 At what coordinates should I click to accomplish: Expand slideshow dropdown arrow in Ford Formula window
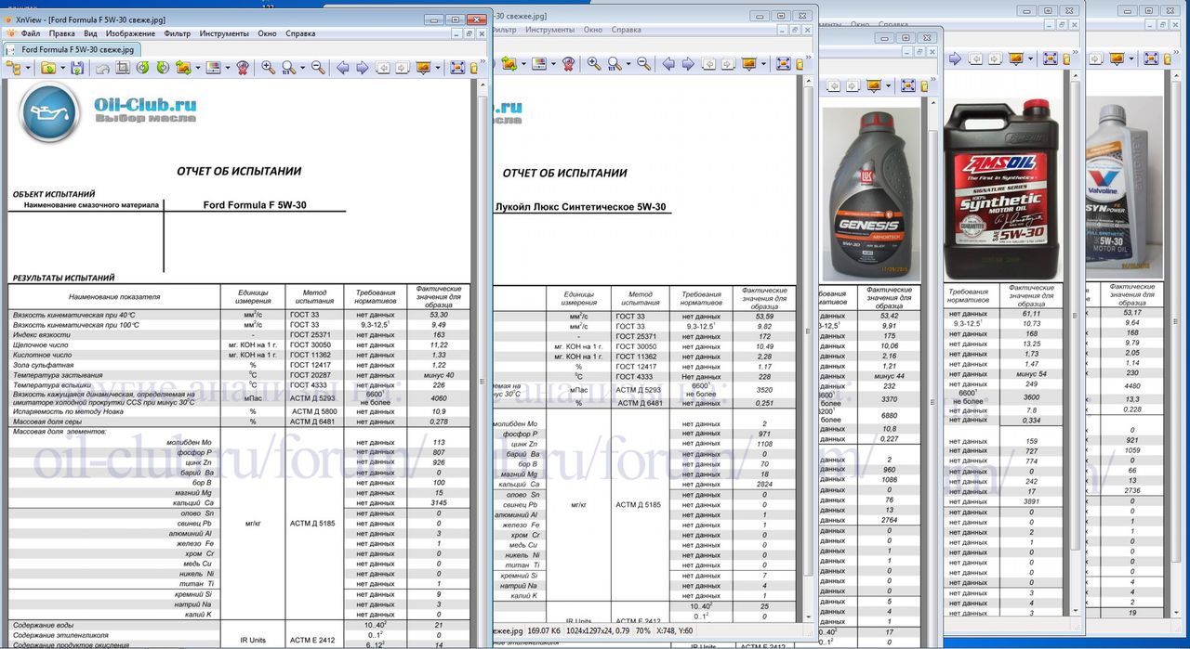(x=437, y=68)
